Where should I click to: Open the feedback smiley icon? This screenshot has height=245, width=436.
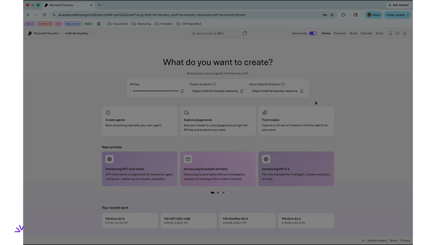pos(397,33)
